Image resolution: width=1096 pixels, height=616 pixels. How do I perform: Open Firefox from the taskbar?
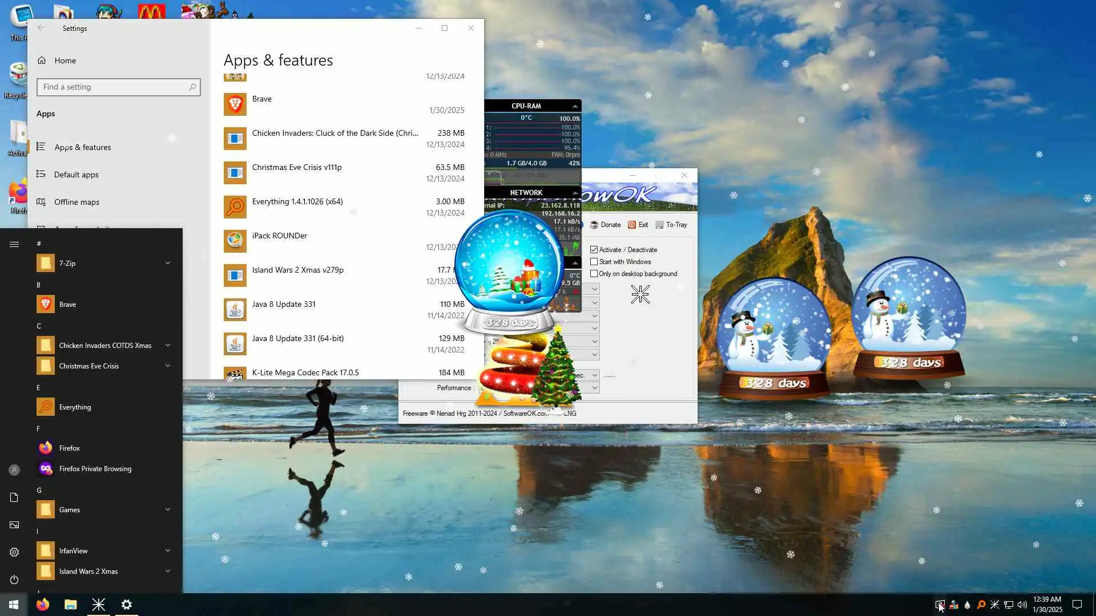(x=43, y=605)
